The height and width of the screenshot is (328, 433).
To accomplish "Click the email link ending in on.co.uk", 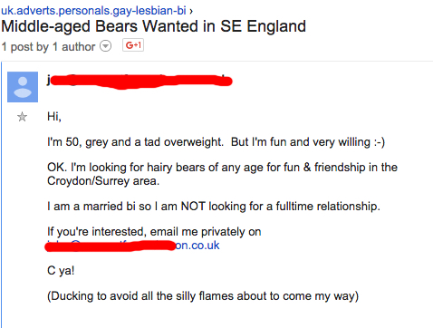I will click(x=133, y=246).
